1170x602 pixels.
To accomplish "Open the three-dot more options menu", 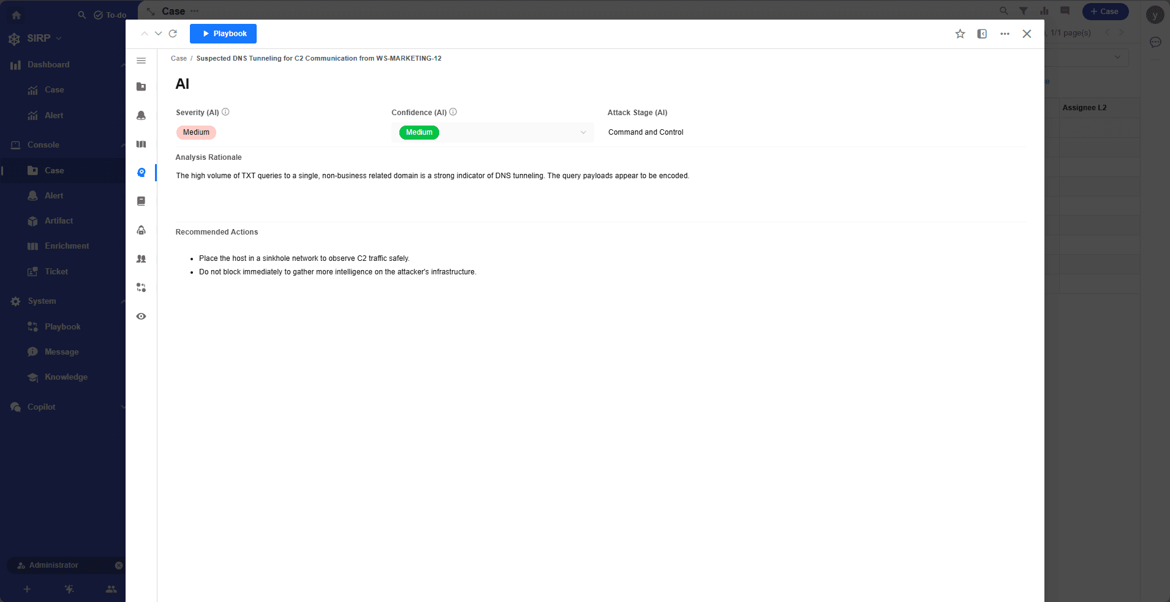I will [1005, 34].
